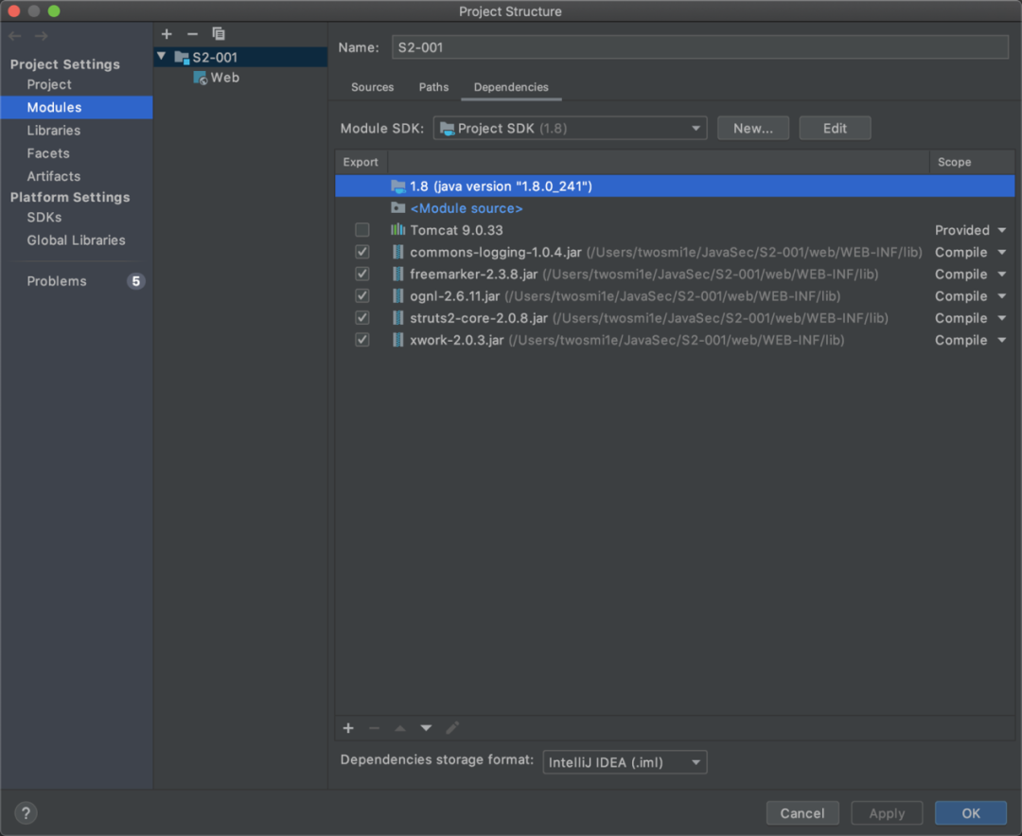
Task: Click the Apply button
Action: pos(887,813)
